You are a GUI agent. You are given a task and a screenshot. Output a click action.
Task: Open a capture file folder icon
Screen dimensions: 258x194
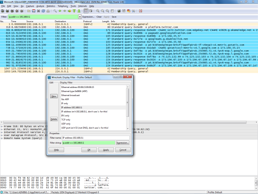point(29,11)
